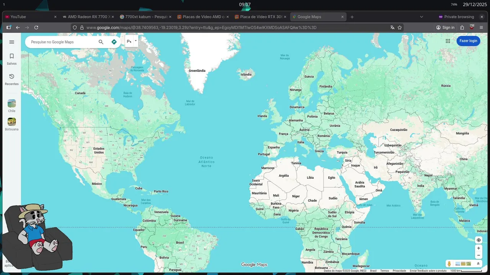Click the site padlock icon

coord(82,27)
